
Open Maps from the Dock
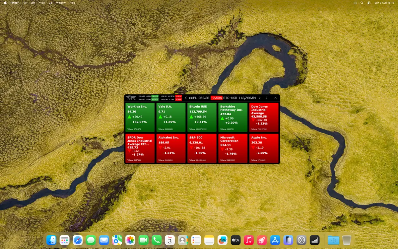(x=117, y=240)
